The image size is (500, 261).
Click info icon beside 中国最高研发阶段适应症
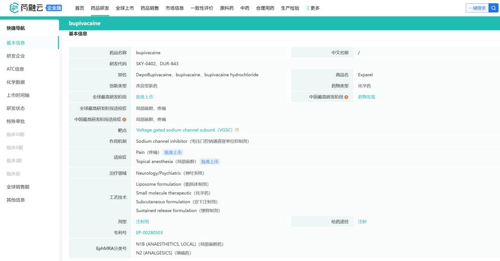pyautogui.click(x=124, y=120)
